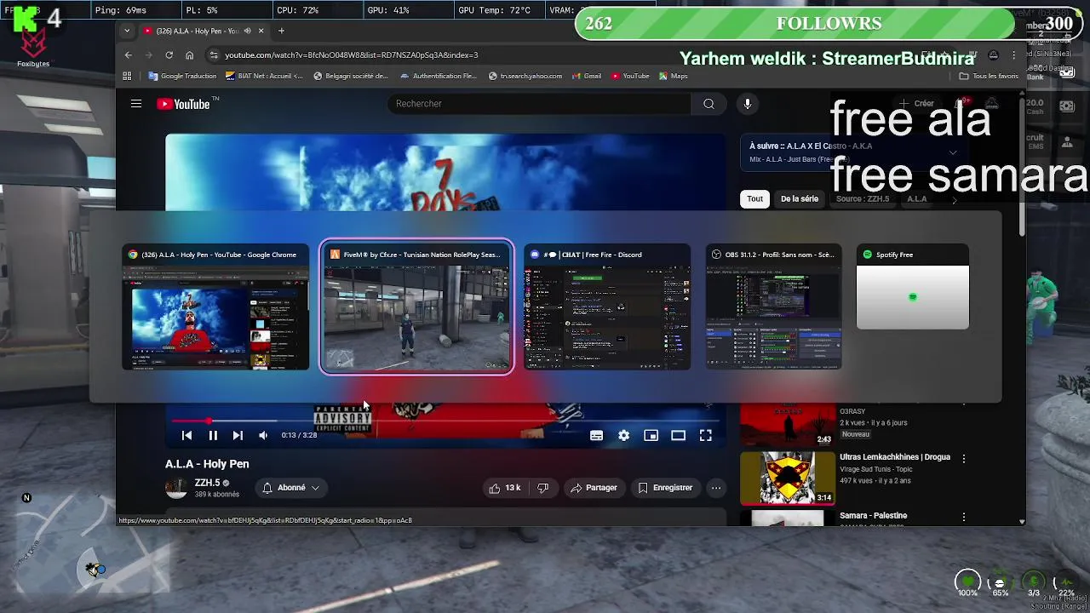Open the ZZH.5 channel avatar
Image resolution: width=1090 pixels, height=613 pixels.
point(176,488)
